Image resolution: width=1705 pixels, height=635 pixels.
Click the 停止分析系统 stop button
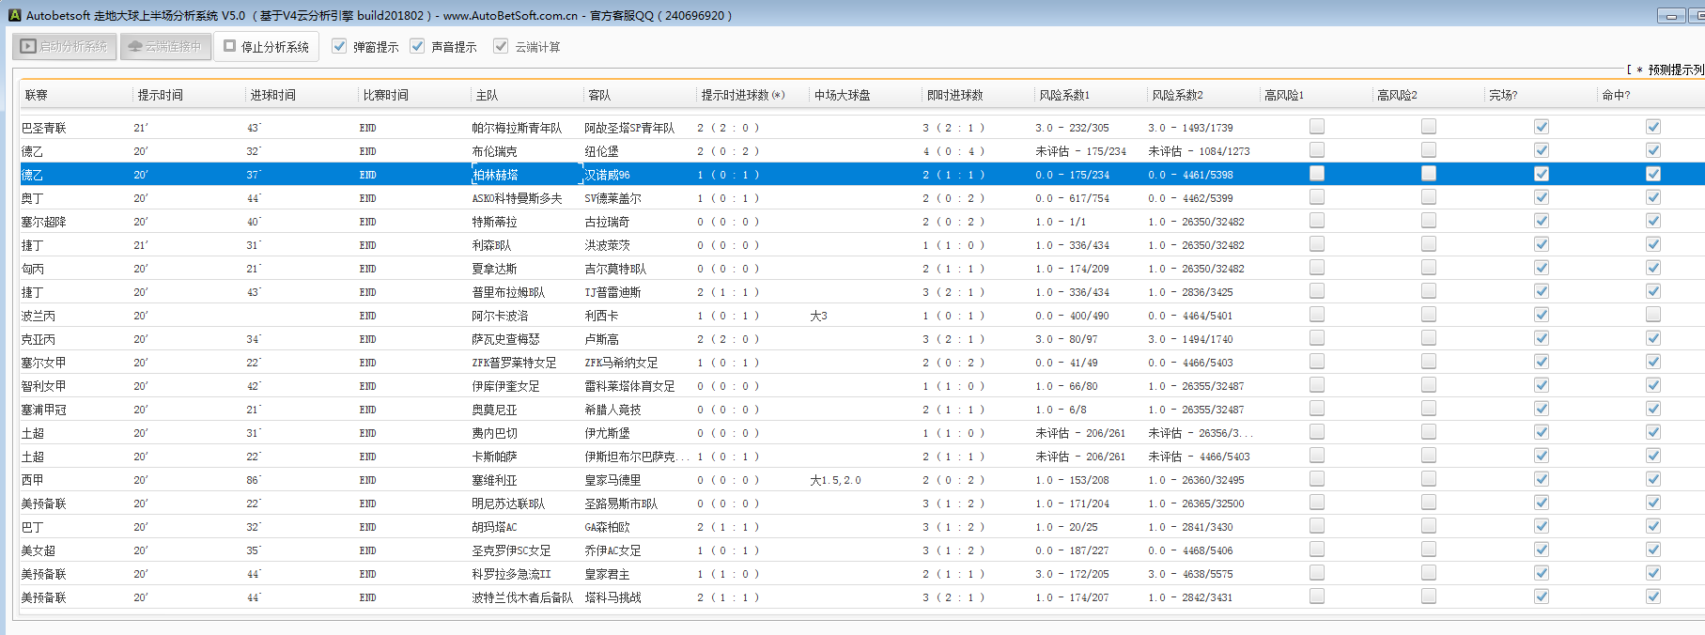(267, 46)
